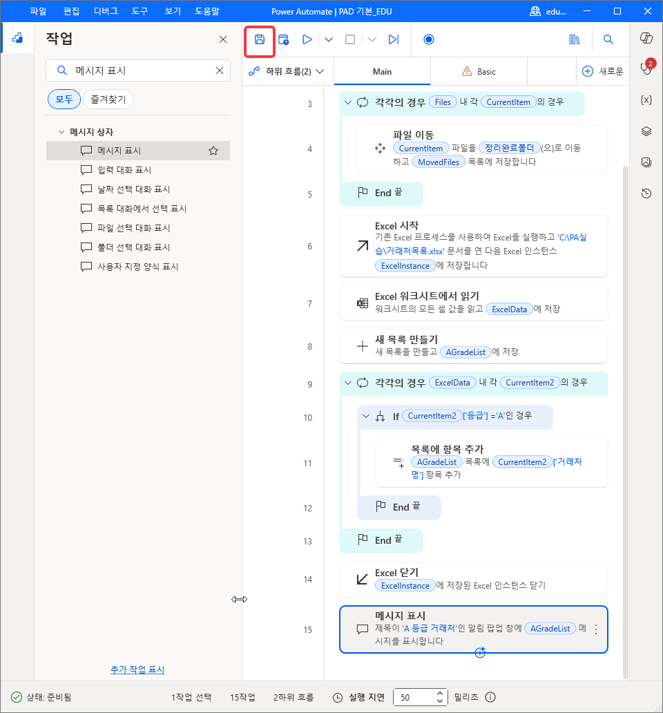This screenshot has width=663, height=713.
Task: Increase 실행 지연 with up arrow
Action: point(439,694)
